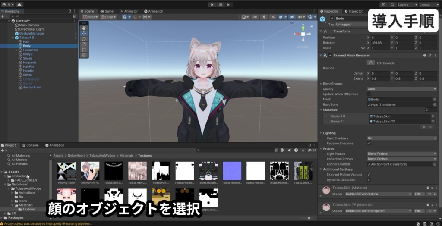Screen dimensions: 442x226
Task: Click Search by Label tag icon
Action: coord(289,151)
